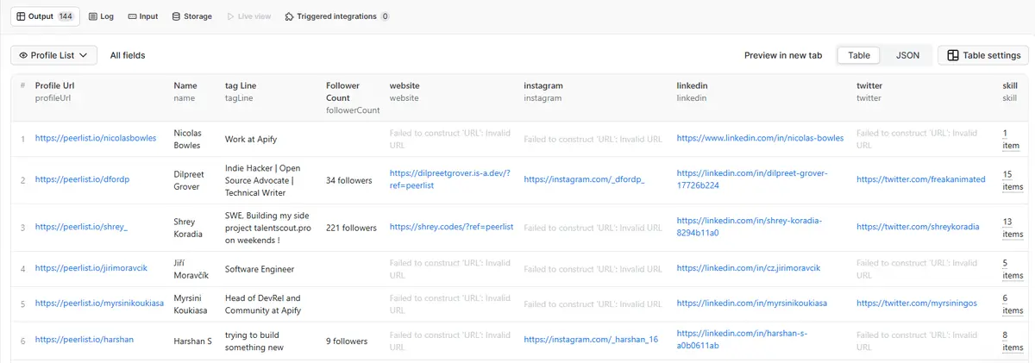Click the Storage database icon

(x=176, y=16)
